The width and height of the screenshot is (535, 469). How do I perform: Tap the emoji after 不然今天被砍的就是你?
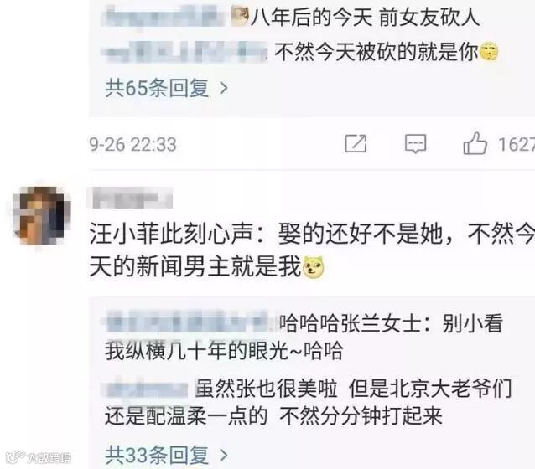(489, 53)
